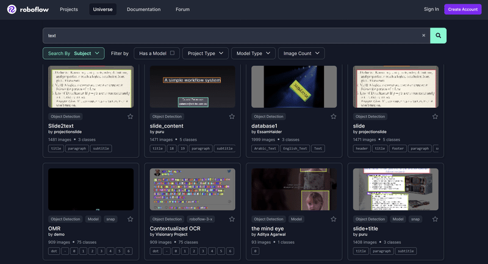Open the Slide2text thumbnail image
488x264 pixels.
91,87
